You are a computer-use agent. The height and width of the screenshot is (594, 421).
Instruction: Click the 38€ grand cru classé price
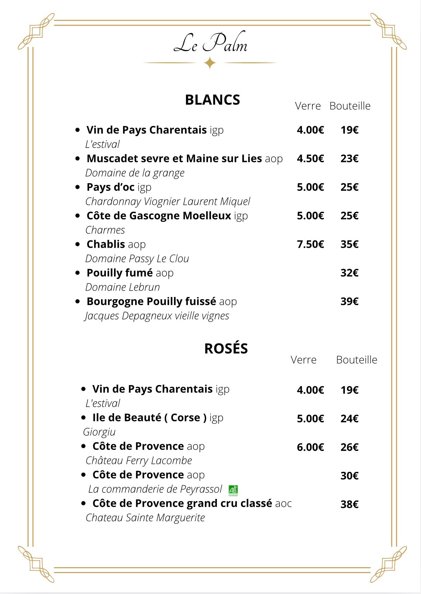pyautogui.click(x=350, y=504)
